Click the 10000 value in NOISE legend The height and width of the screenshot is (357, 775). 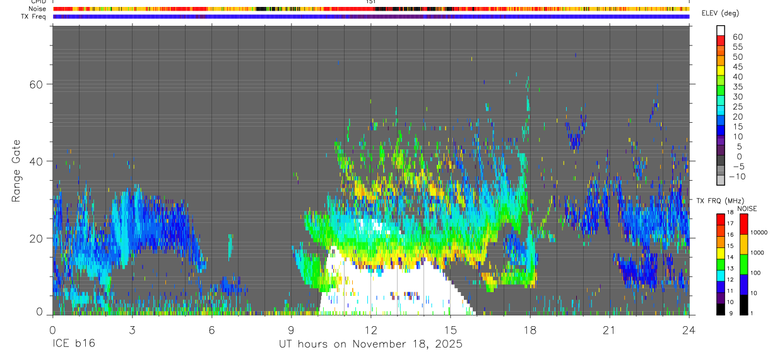pos(759,232)
